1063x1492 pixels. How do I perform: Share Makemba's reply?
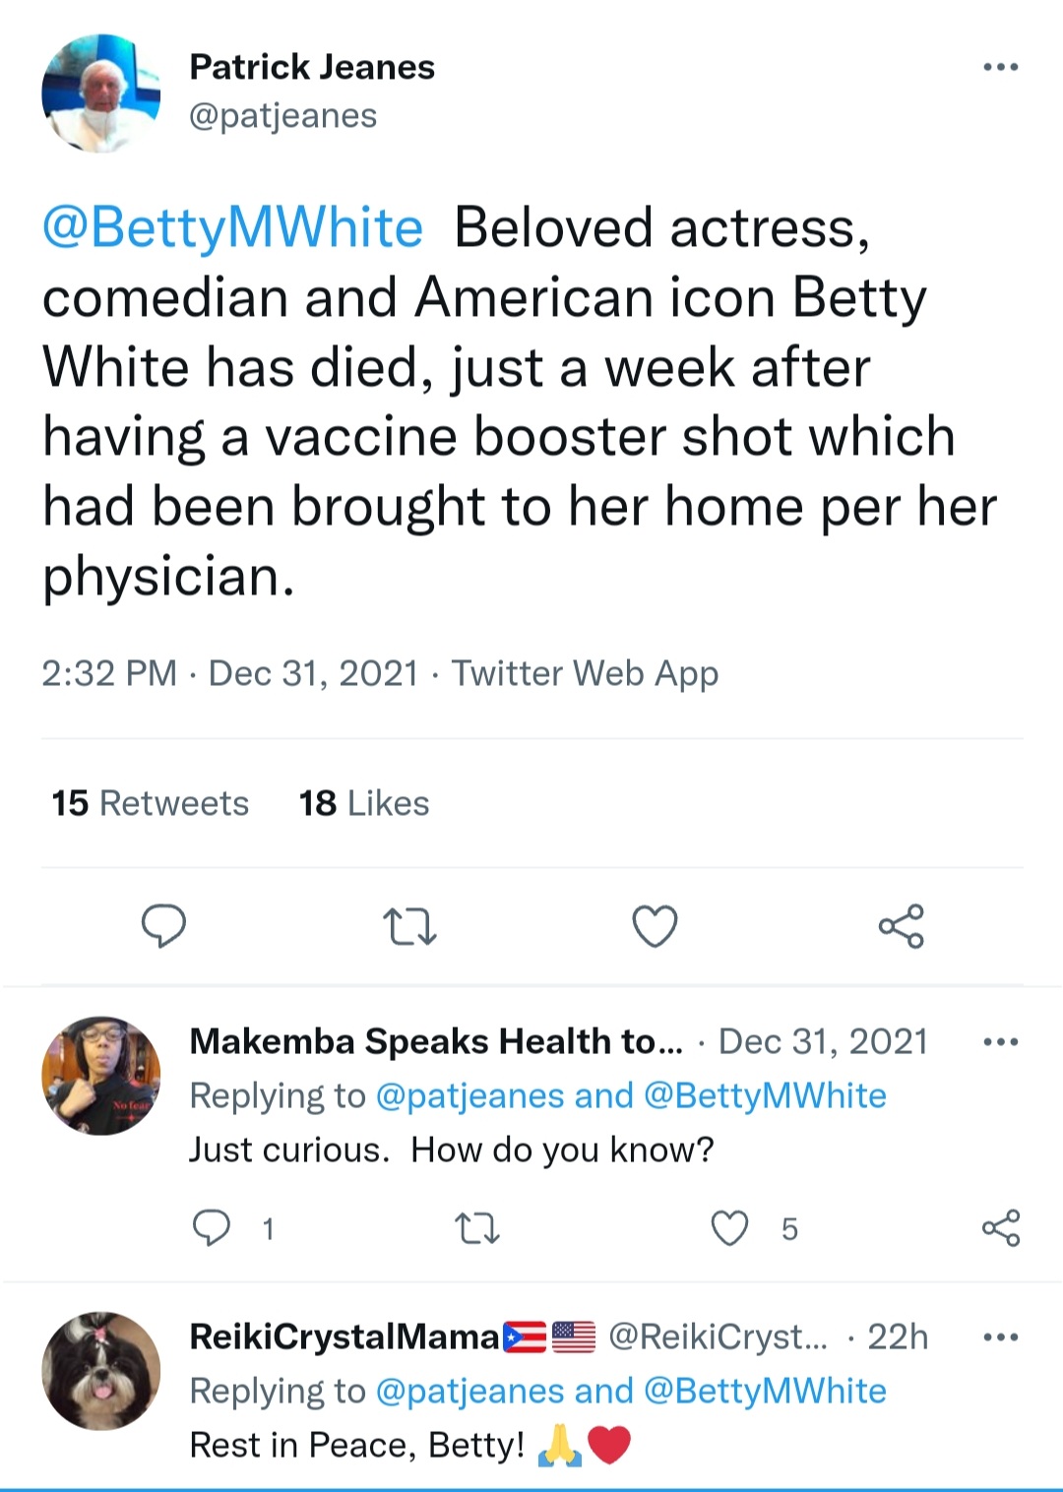1001,1228
